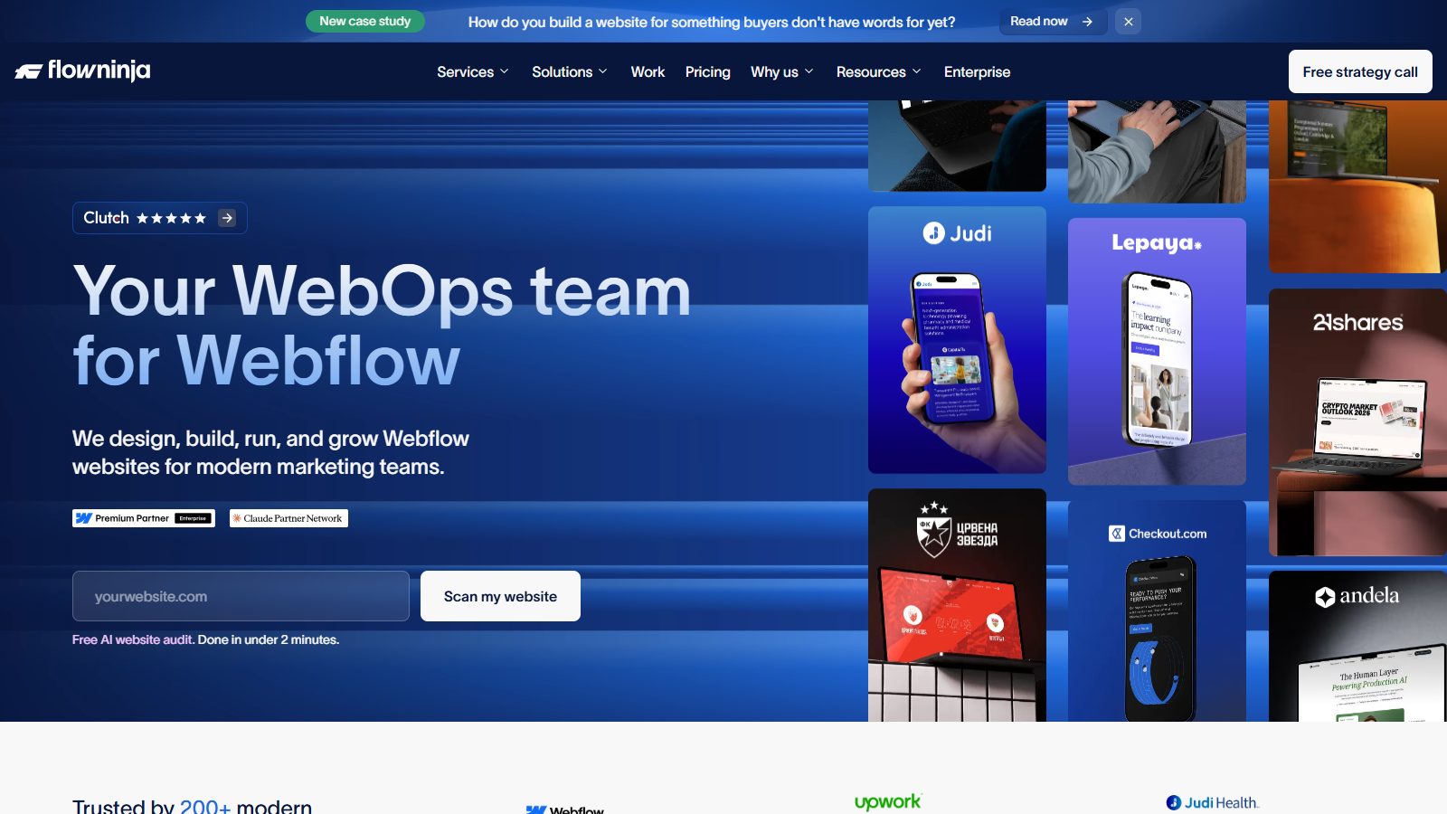Click the Webflow Premium Partner badge
Image resolution: width=1447 pixels, height=814 pixels.
click(144, 518)
